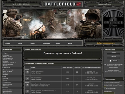
Task: Click the circular Battlefield 2 Line emblem
Action: pos(113,23)
